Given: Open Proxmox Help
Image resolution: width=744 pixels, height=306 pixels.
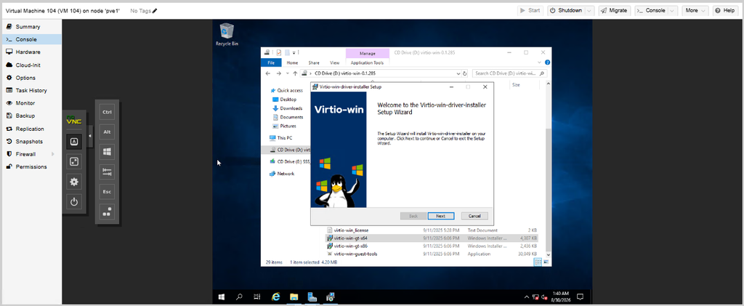Looking at the screenshot, I should 724,10.
